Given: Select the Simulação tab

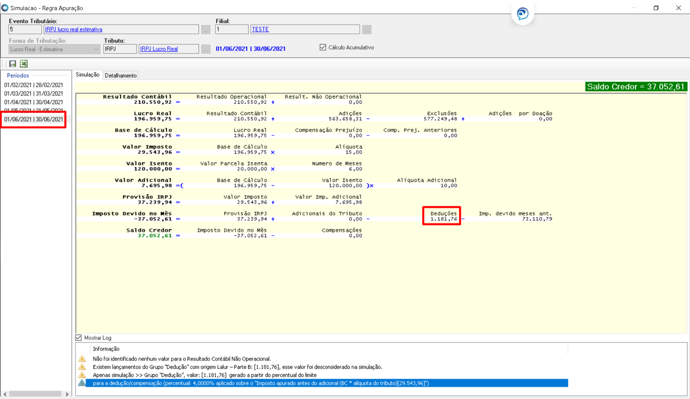Looking at the screenshot, I should tap(88, 75).
